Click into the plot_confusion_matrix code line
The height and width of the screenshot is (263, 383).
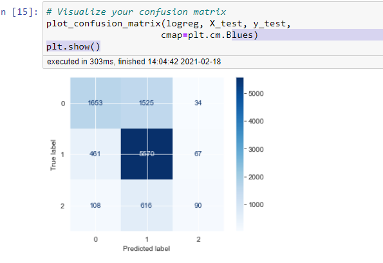point(169,24)
